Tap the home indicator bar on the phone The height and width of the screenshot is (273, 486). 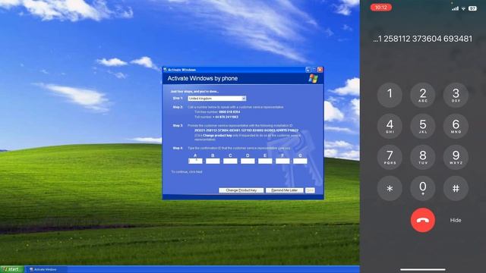pyautogui.click(x=423, y=270)
